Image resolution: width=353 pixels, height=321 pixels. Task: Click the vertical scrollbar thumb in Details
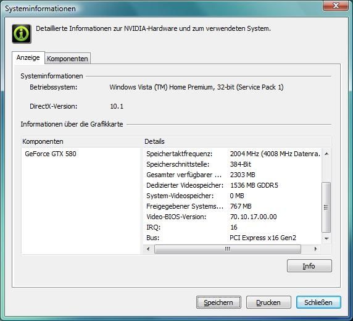(x=326, y=207)
